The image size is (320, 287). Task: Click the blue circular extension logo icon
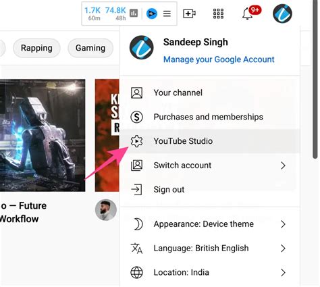pos(152,14)
